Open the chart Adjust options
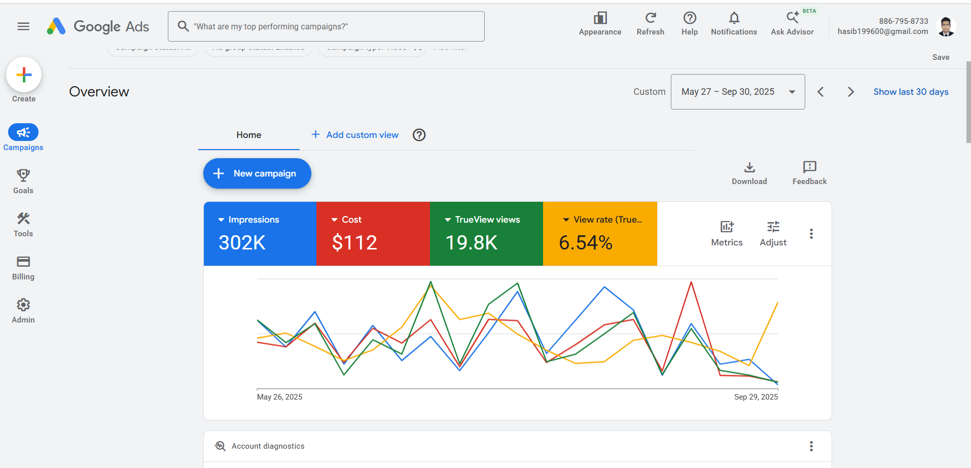Image resolution: width=971 pixels, height=468 pixels. pos(773,234)
